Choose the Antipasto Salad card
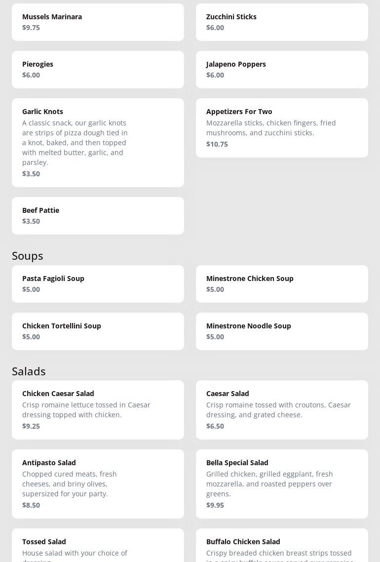Screen dimensions: 380x562 tap(98, 484)
